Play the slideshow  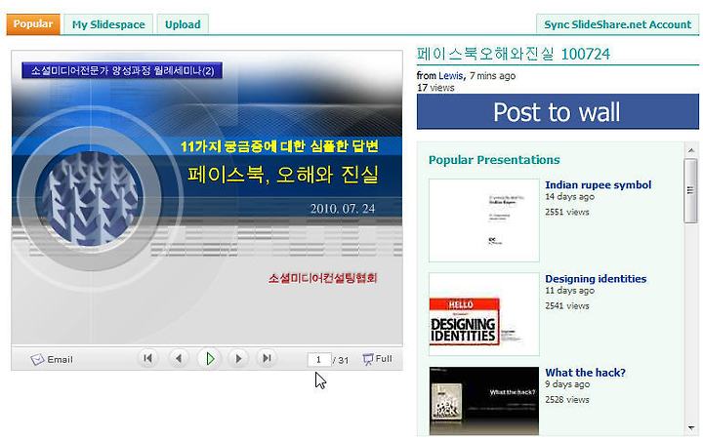(x=209, y=358)
